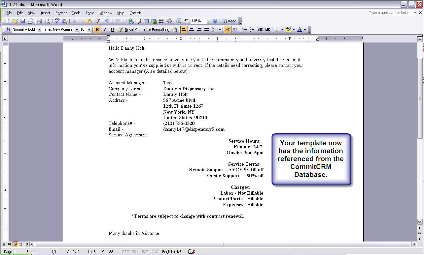Click the Insert Hyperlink globe icon
This screenshot has height=255, width=424.
[131, 21]
